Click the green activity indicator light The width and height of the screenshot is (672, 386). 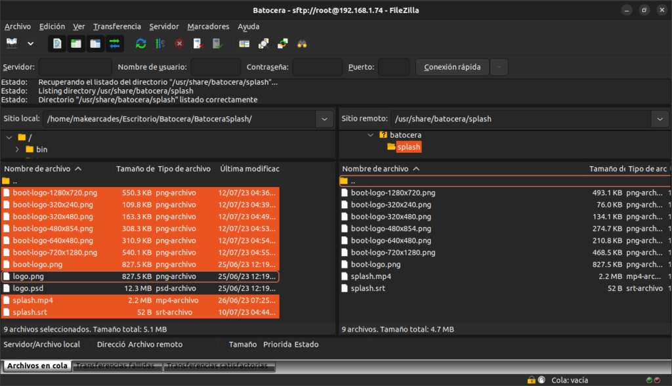(x=649, y=380)
